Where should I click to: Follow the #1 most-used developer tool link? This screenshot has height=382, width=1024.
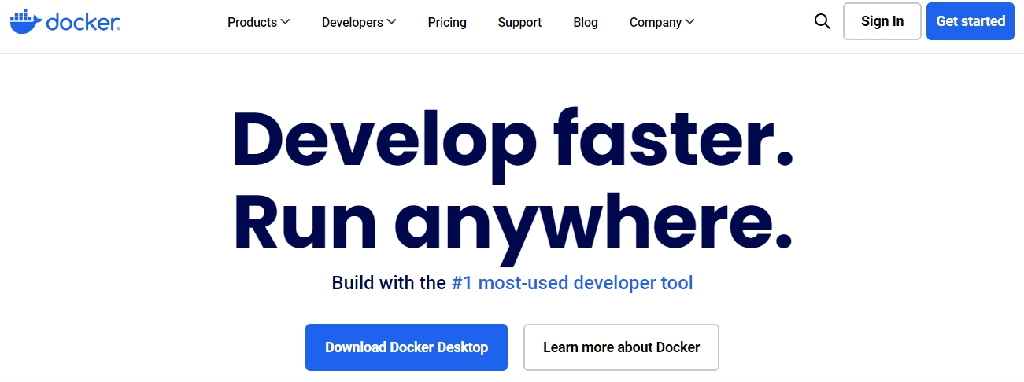(x=572, y=283)
